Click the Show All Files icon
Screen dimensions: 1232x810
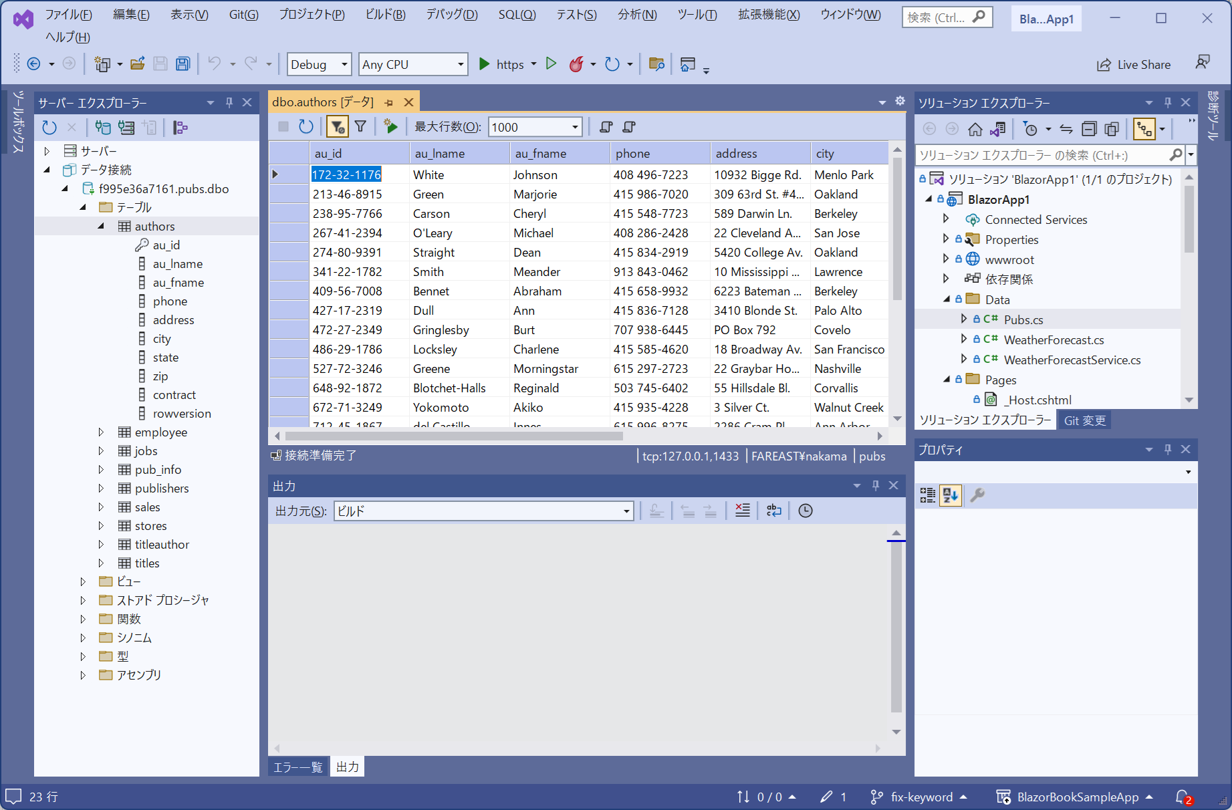click(1112, 128)
